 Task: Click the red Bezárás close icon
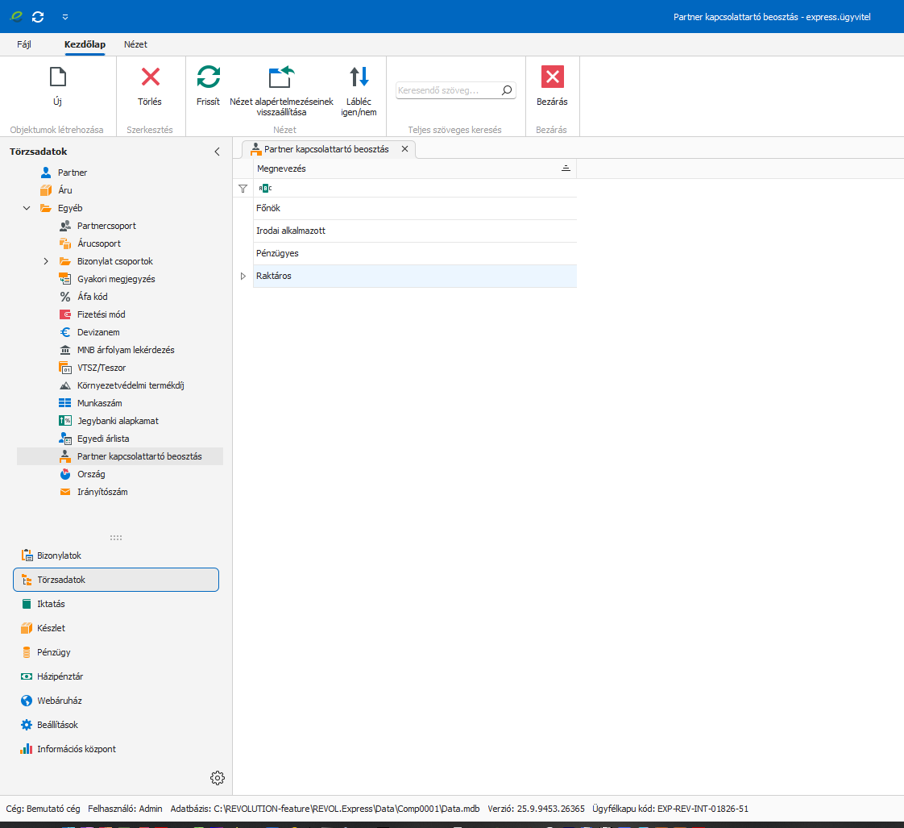pos(552,77)
